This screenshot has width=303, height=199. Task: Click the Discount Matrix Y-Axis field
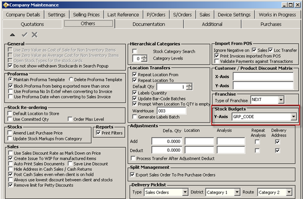tap(263, 85)
